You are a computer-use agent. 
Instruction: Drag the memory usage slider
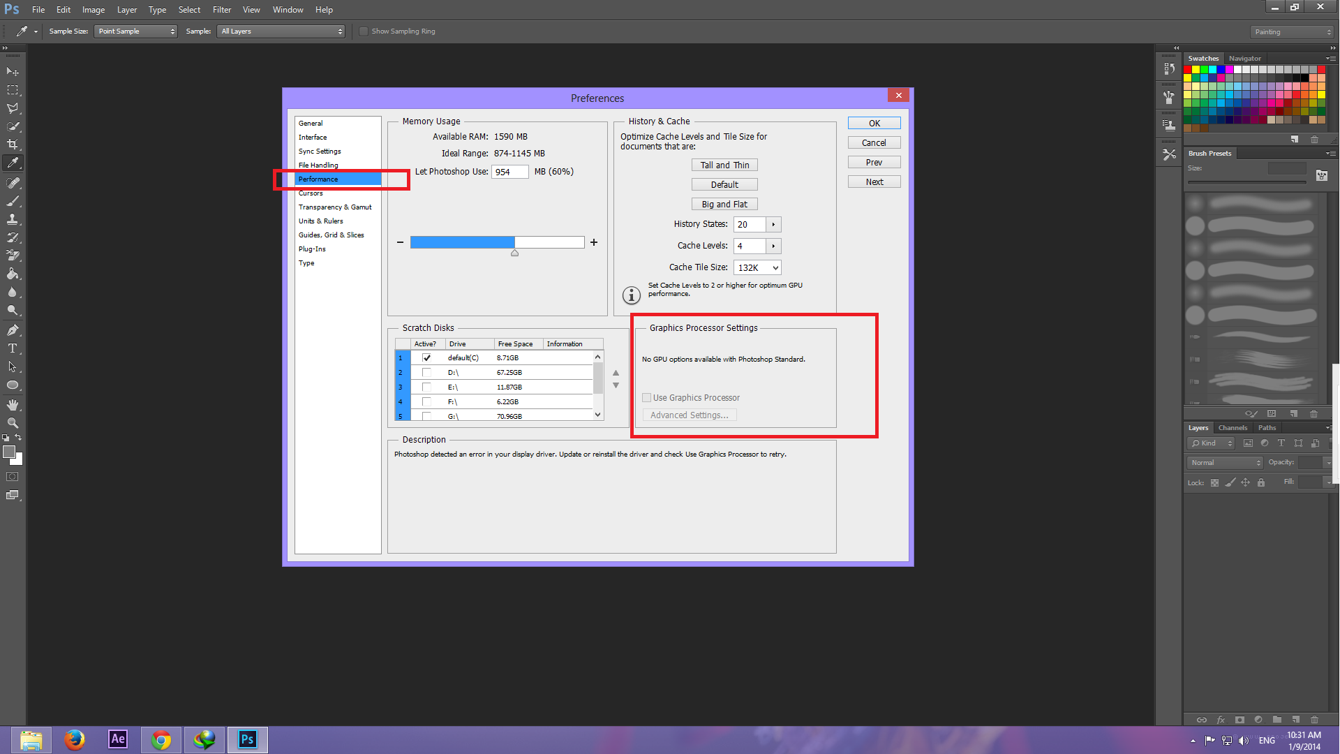514,252
